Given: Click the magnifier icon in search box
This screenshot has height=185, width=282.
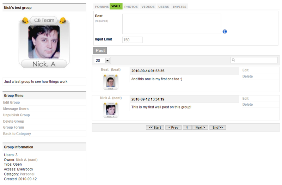Looking at the screenshot, I should pos(233,60).
